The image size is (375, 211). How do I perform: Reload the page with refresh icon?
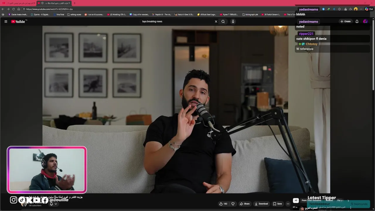(x=13, y=9)
